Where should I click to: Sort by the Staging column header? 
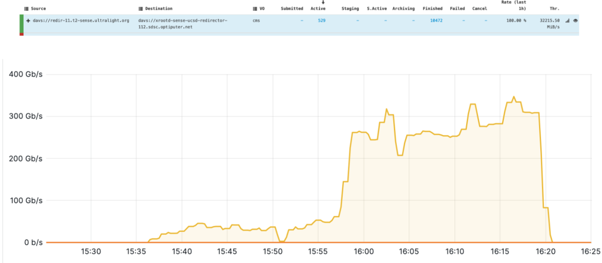[350, 9]
